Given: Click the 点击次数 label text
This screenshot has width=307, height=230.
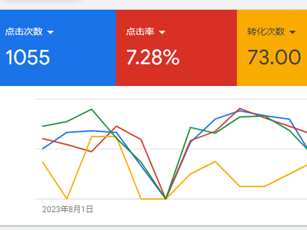Looking at the screenshot, I should [x=24, y=32].
